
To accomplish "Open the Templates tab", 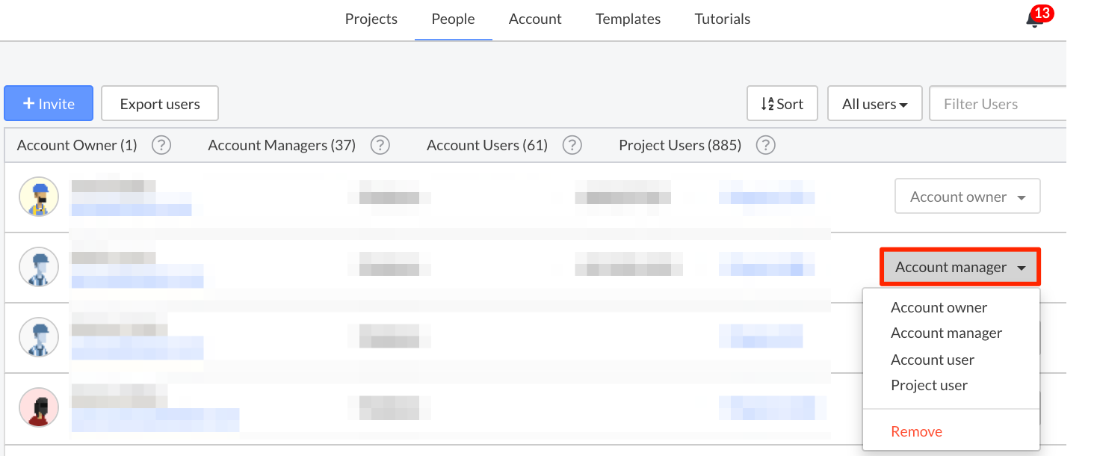I will coord(628,19).
